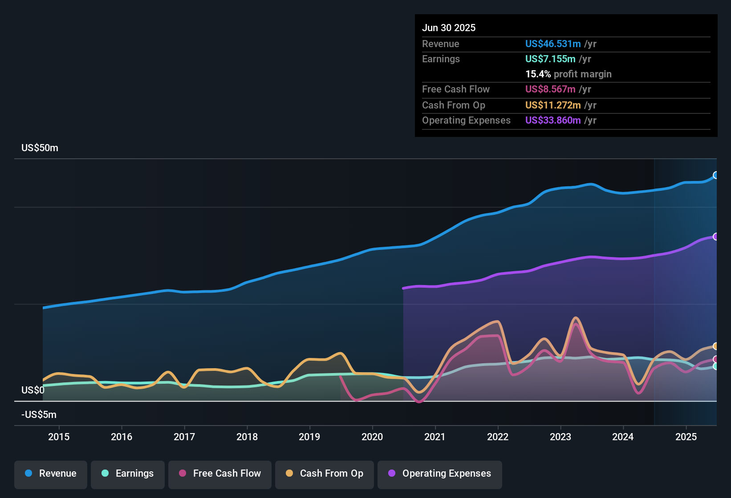Click the 15.4% profit margin text
Image resolution: width=731 pixels, height=498 pixels.
tap(569, 74)
